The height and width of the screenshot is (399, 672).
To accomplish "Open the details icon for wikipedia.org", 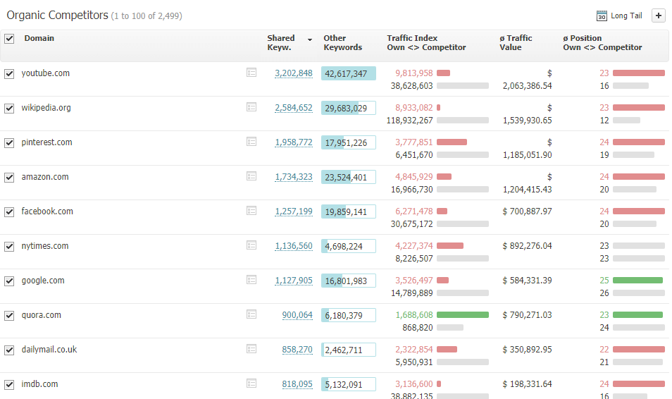I will click(x=251, y=107).
